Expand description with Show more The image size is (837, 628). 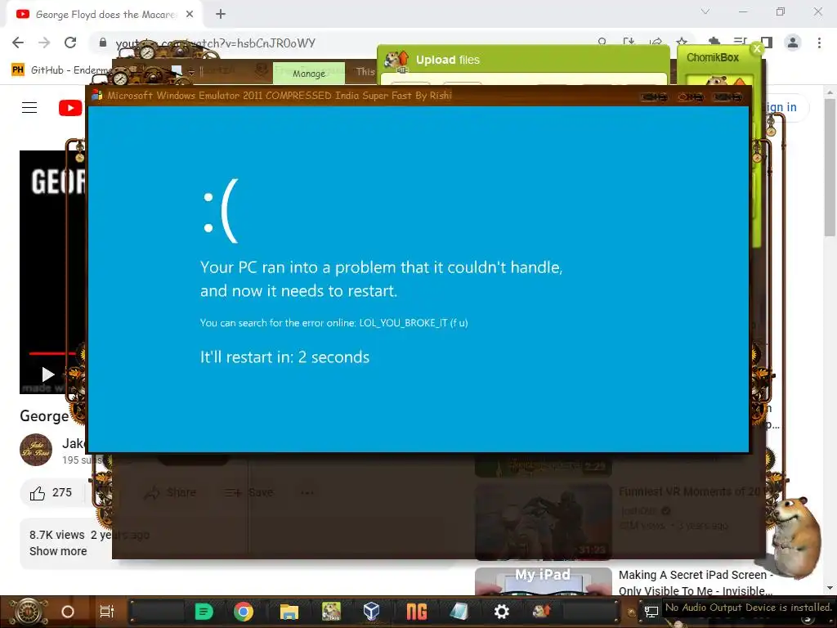click(58, 551)
